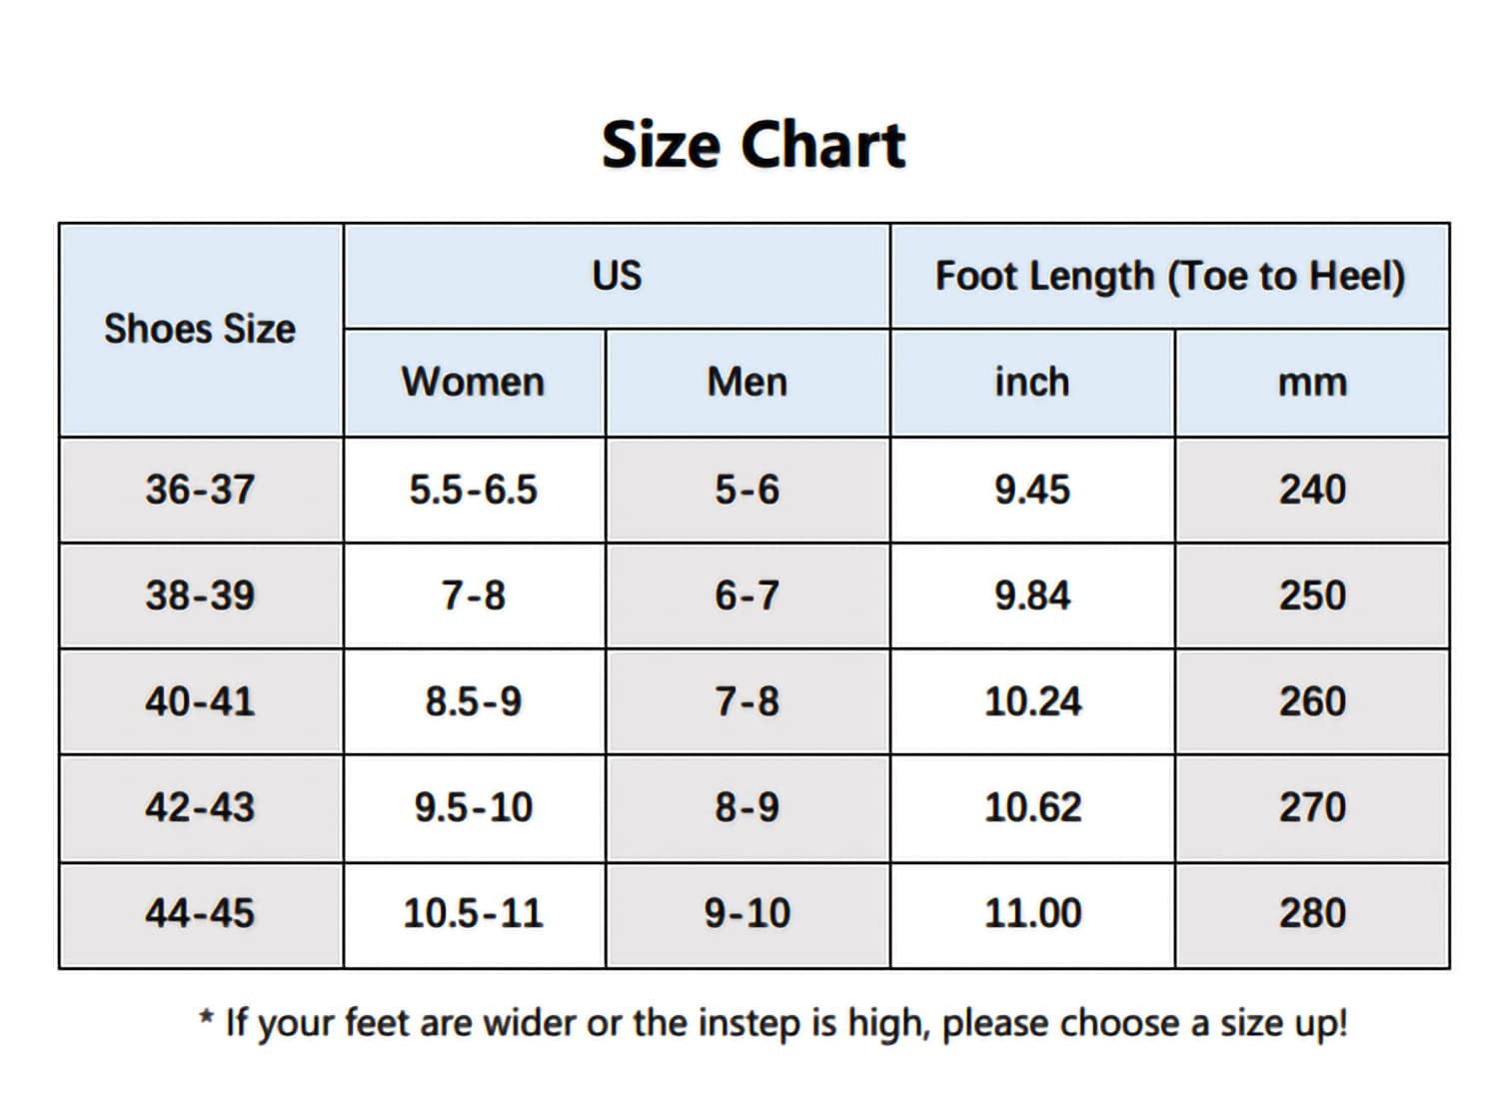
Task: Click the Size Chart title
Action: click(753, 145)
